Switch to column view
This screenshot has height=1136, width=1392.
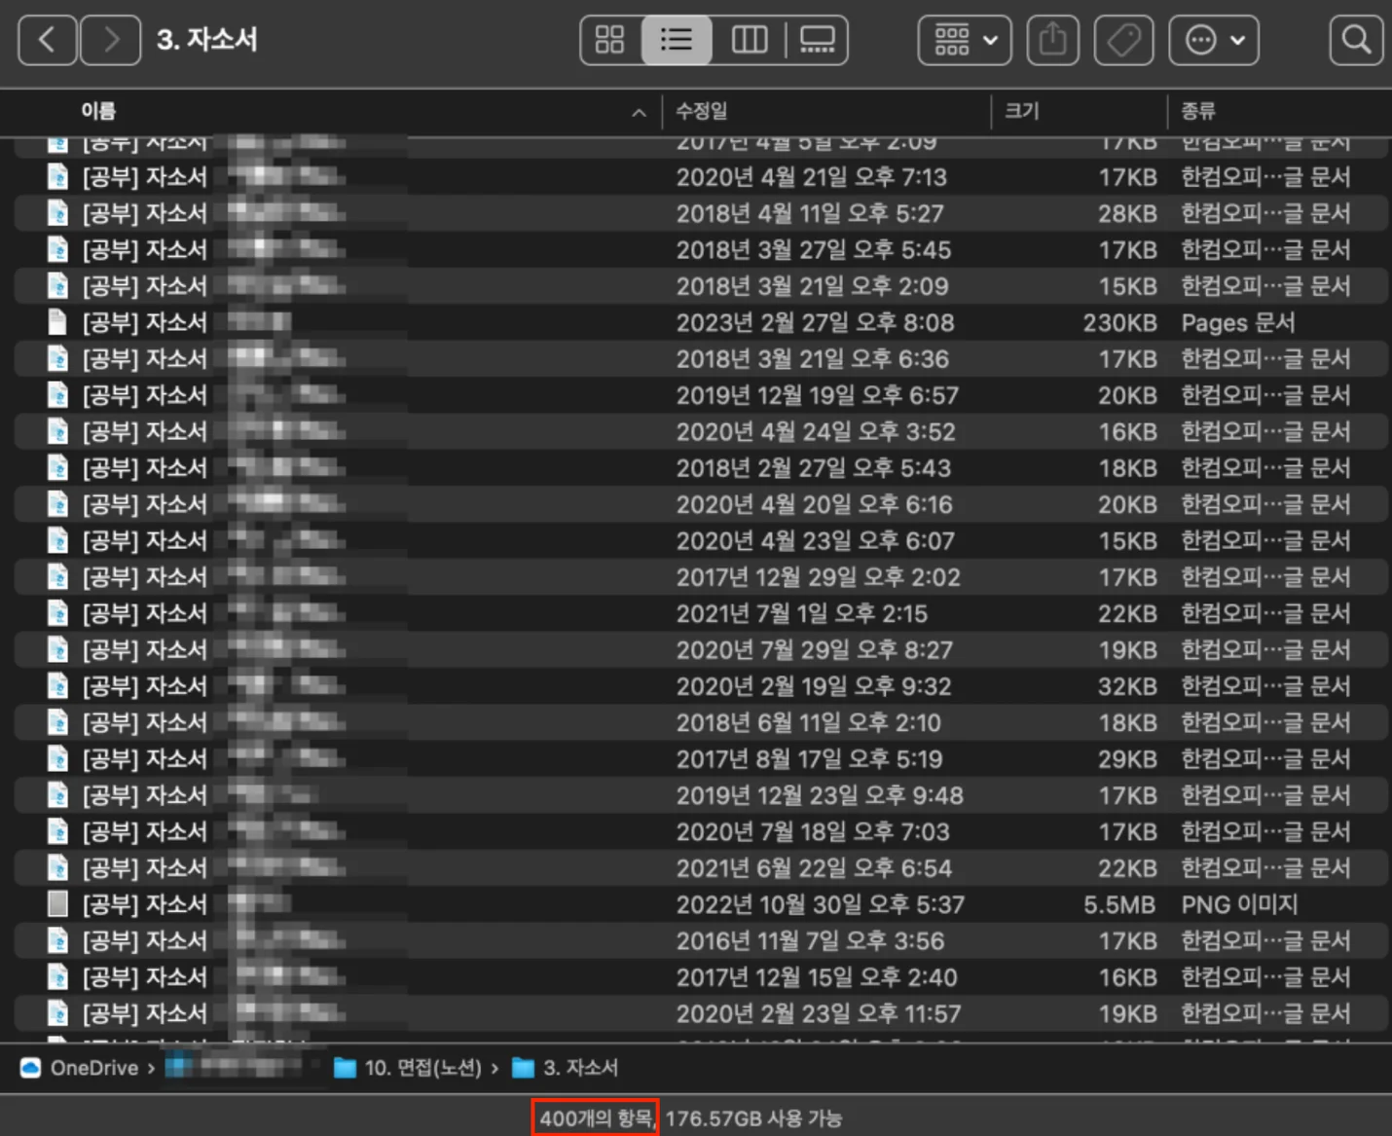[x=749, y=40]
